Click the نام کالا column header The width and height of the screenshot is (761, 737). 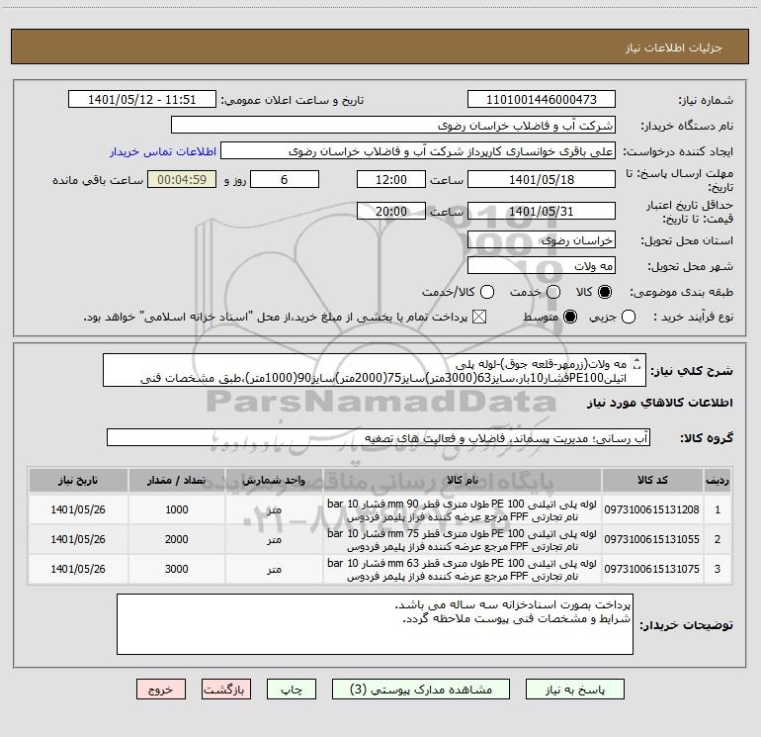point(463,480)
